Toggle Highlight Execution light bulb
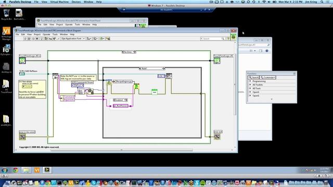 42,38
